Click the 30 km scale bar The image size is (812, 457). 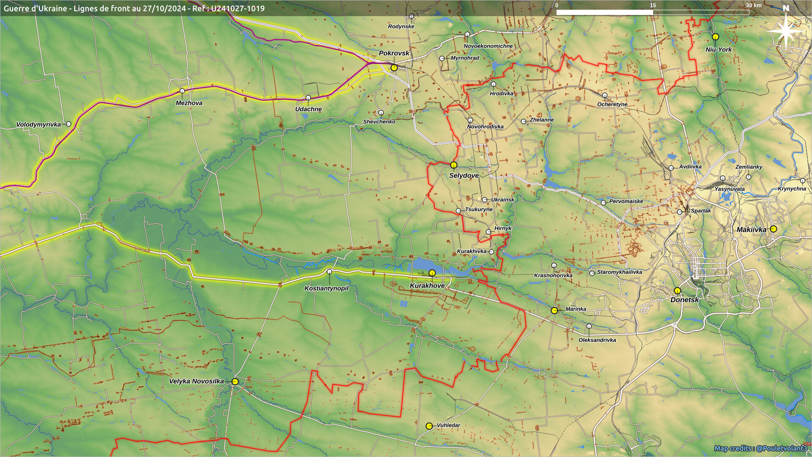point(652,12)
